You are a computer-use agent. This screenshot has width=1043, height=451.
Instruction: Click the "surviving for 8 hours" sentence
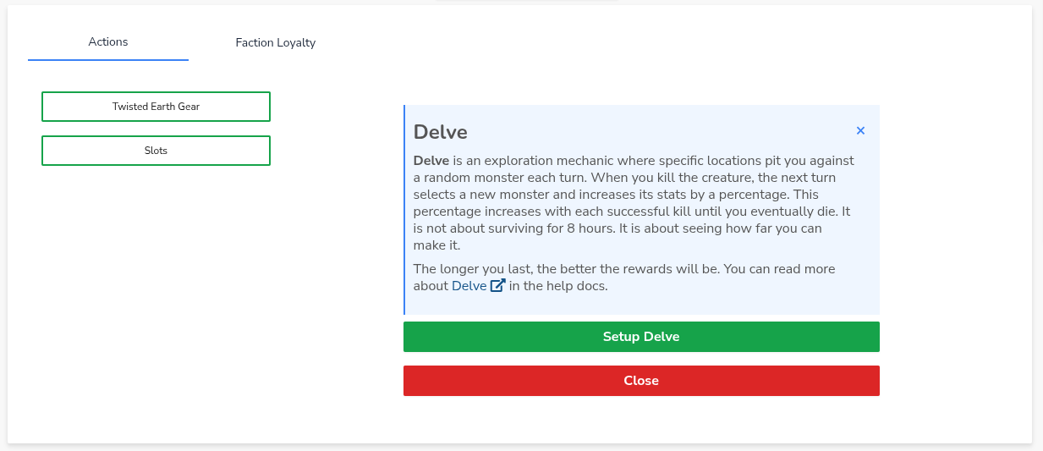pos(541,228)
